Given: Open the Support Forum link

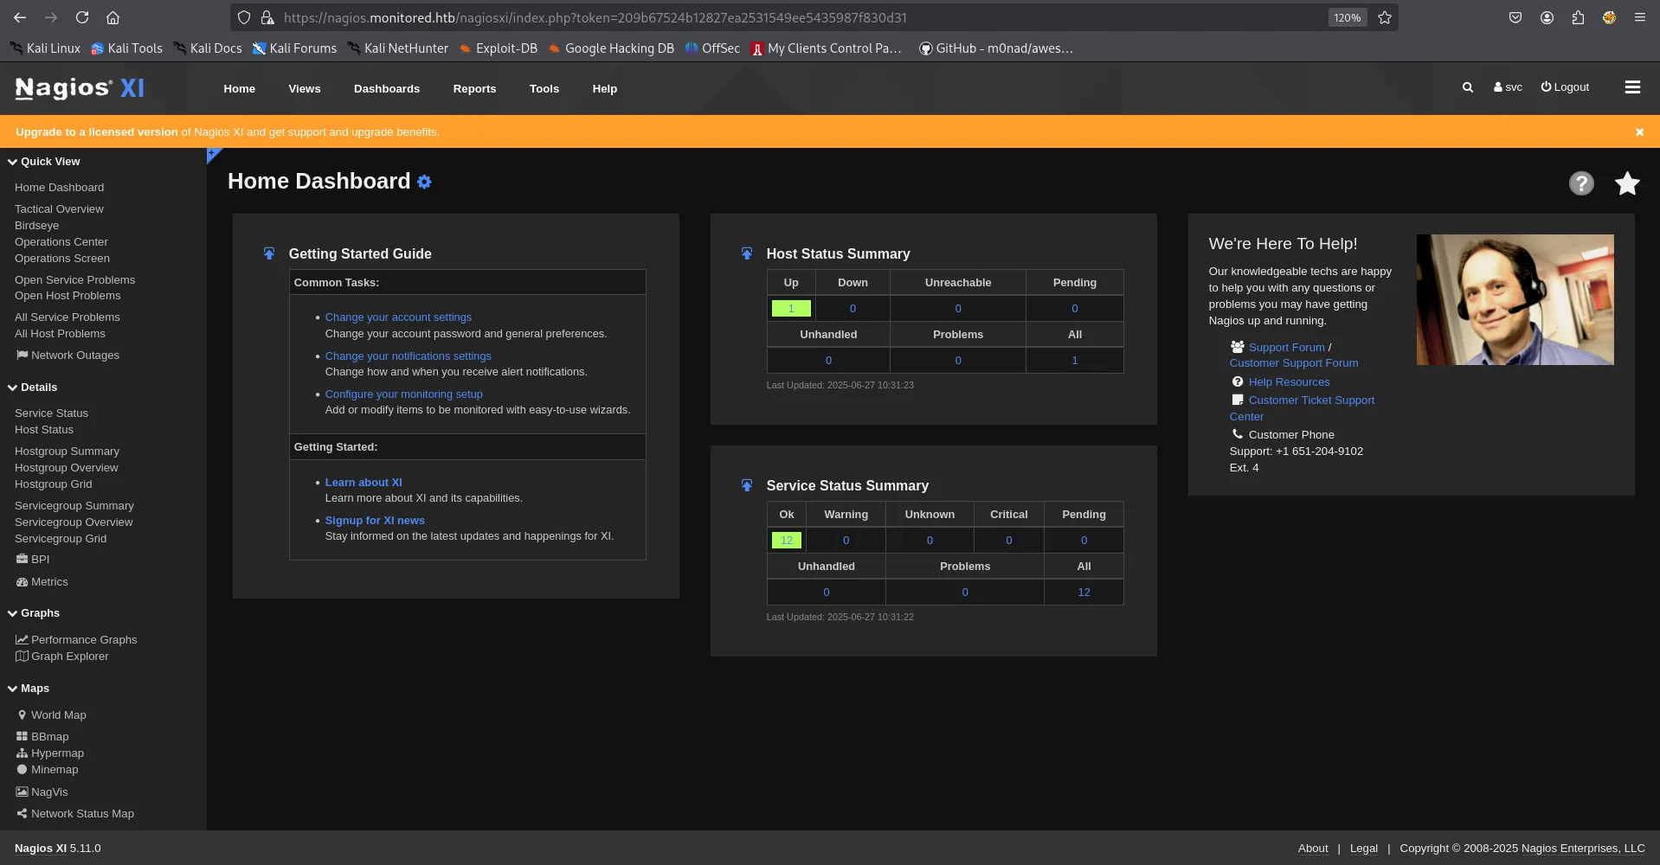Looking at the screenshot, I should (x=1286, y=348).
